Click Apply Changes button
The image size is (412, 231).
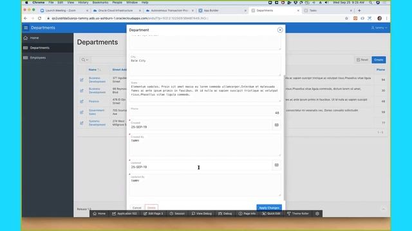[x=269, y=208]
